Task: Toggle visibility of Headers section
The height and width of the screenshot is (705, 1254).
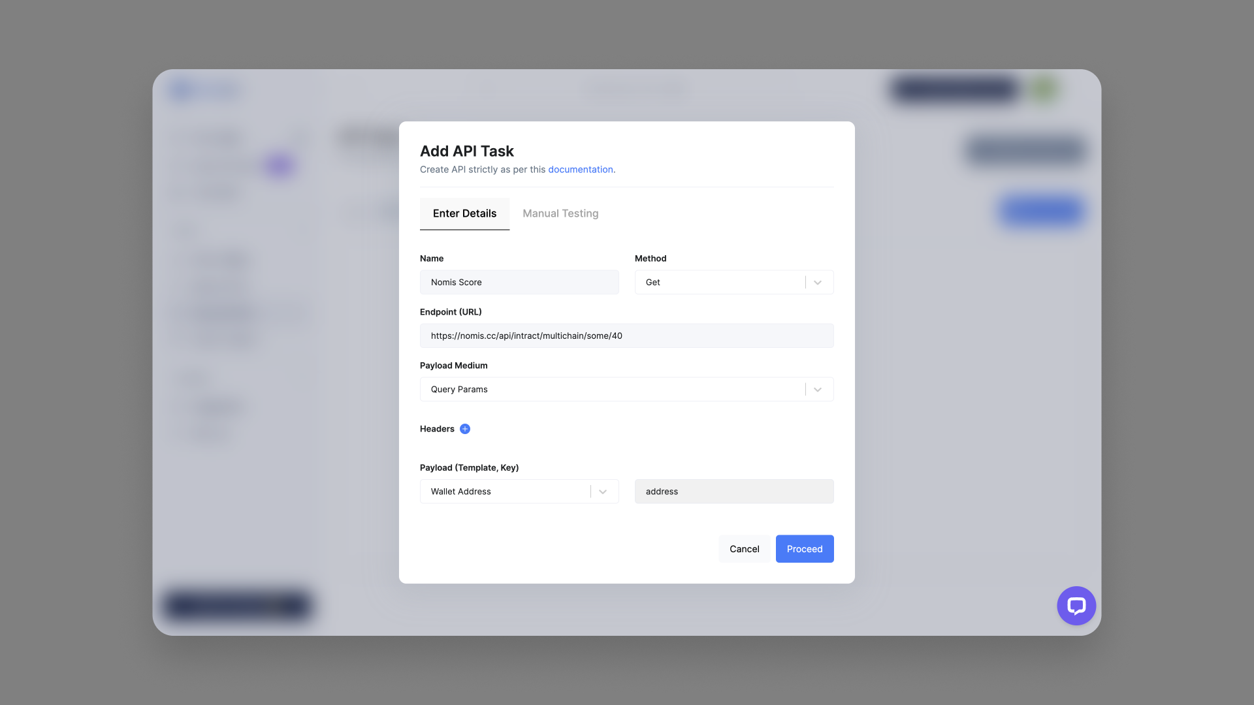Action: tap(465, 429)
